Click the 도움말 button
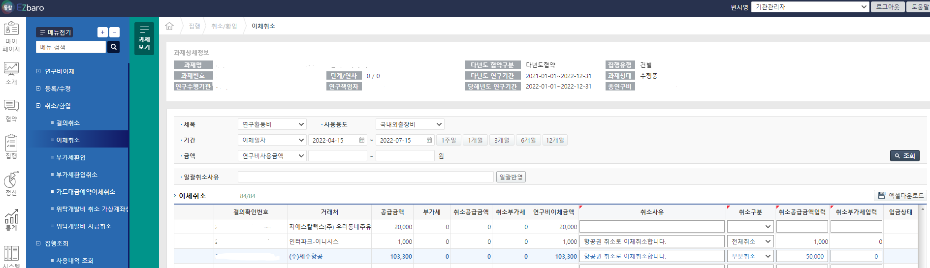This screenshot has height=268, width=930. (x=918, y=7)
